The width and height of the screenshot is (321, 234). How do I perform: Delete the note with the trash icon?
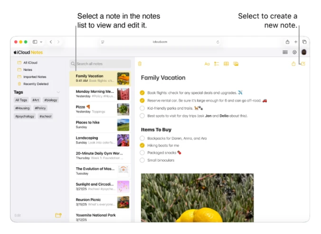(x=140, y=64)
